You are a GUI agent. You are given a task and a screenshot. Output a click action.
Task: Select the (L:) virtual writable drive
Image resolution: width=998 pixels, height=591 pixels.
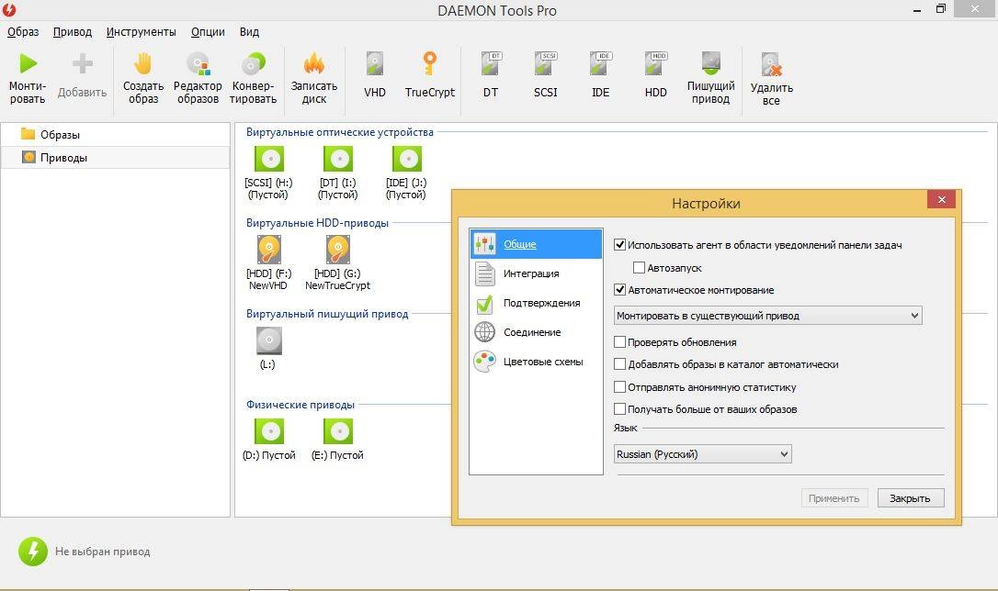[x=268, y=348]
